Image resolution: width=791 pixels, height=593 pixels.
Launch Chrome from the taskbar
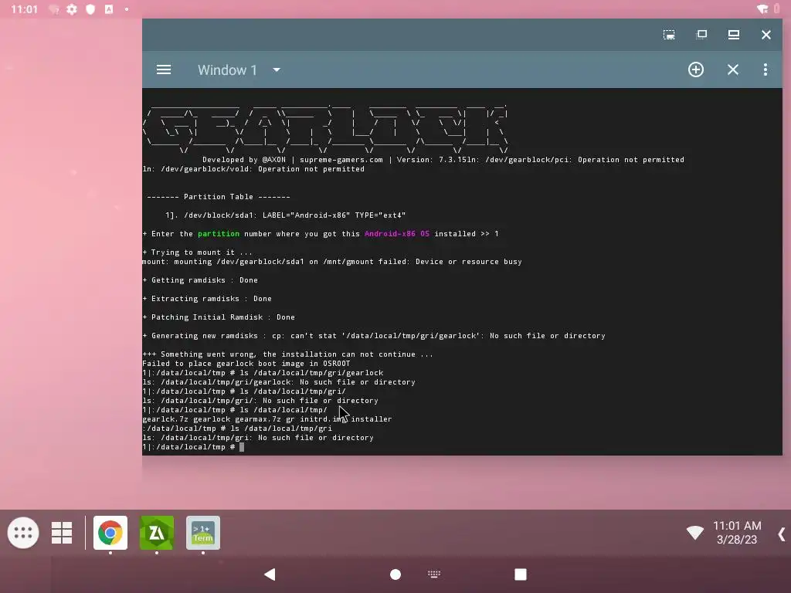click(x=110, y=533)
